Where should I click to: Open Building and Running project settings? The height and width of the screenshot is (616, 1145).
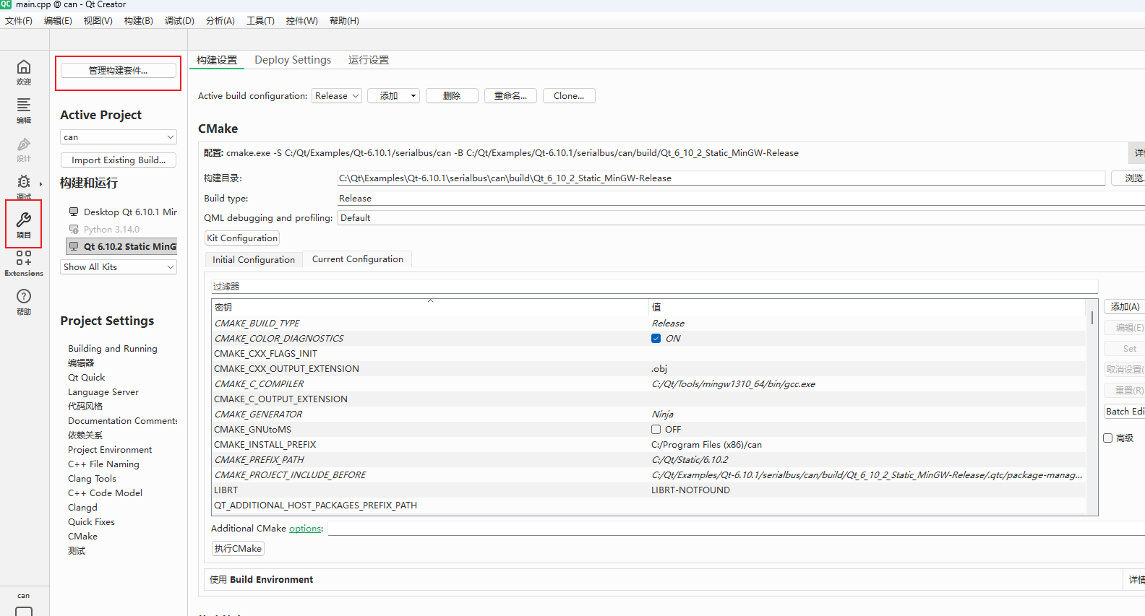point(113,348)
